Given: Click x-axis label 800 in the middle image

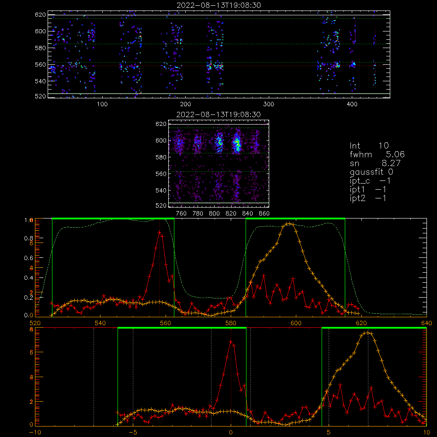Looking at the screenshot, I should click(214, 214).
